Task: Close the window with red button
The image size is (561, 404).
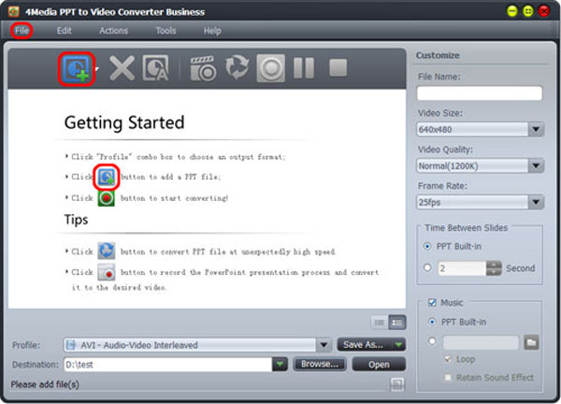Action: [x=544, y=11]
